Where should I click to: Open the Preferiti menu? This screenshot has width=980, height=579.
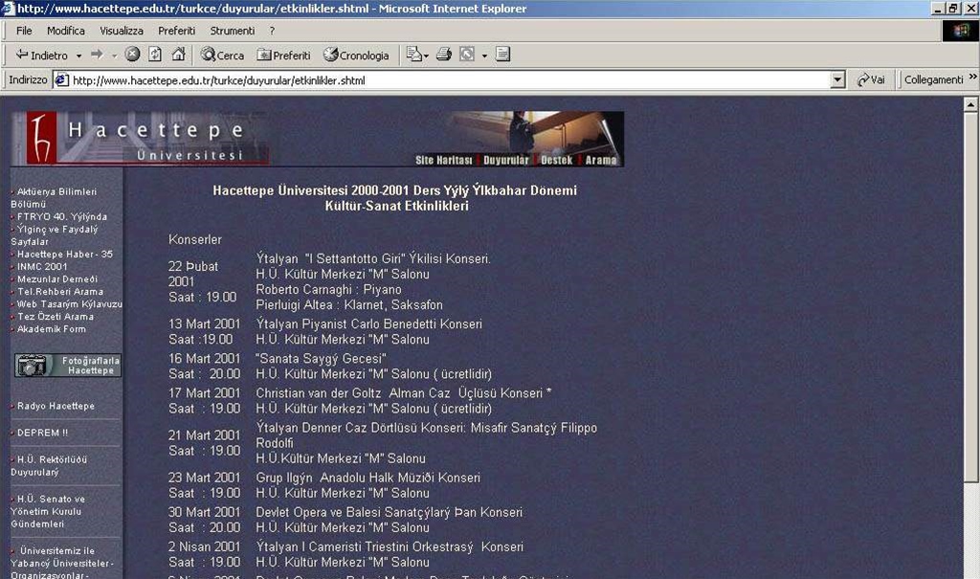[176, 31]
